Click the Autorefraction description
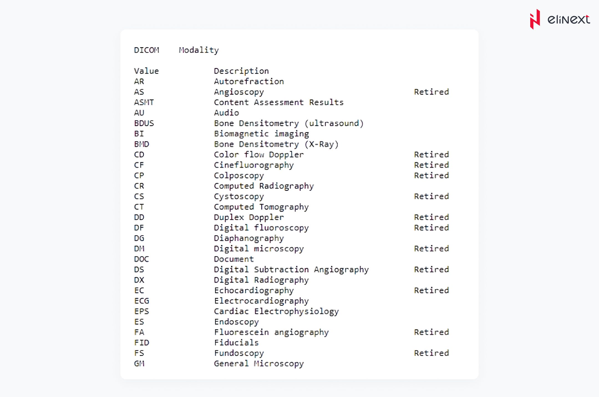599x397 pixels. pos(249,82)
